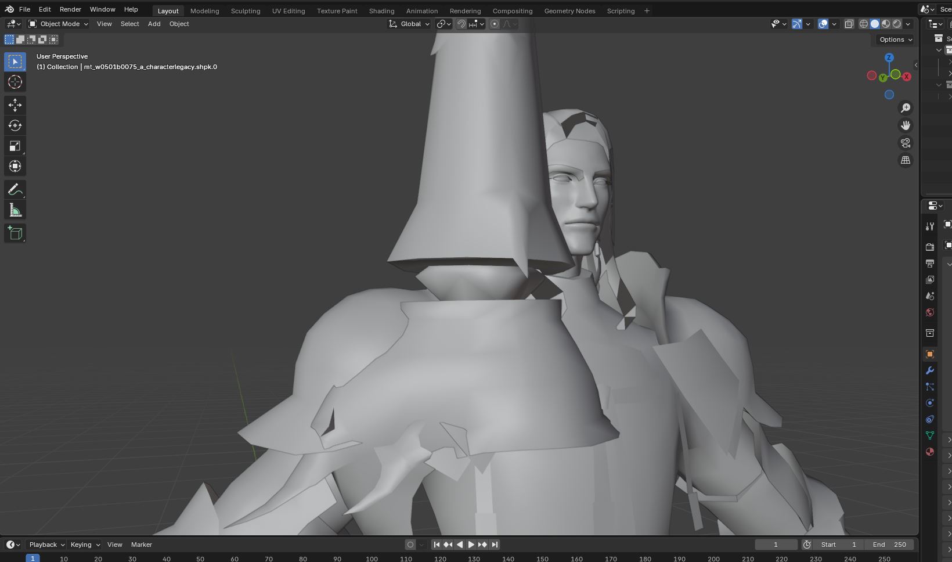
Task: Select the Move tool
Action: pyautogui.click(x=15, y=105)
